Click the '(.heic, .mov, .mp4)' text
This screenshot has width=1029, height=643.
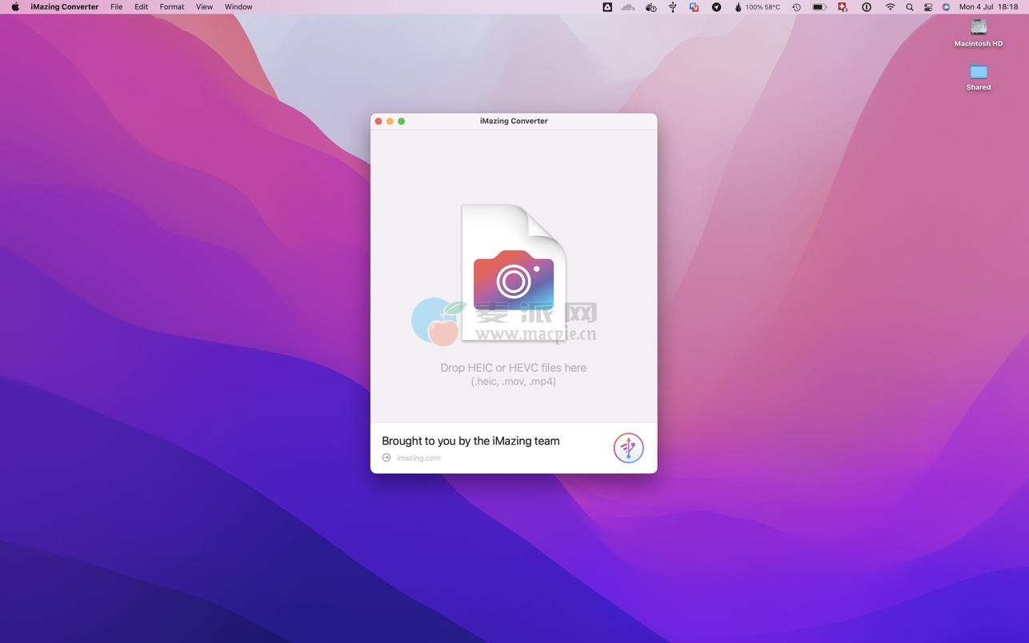point(514,381)
